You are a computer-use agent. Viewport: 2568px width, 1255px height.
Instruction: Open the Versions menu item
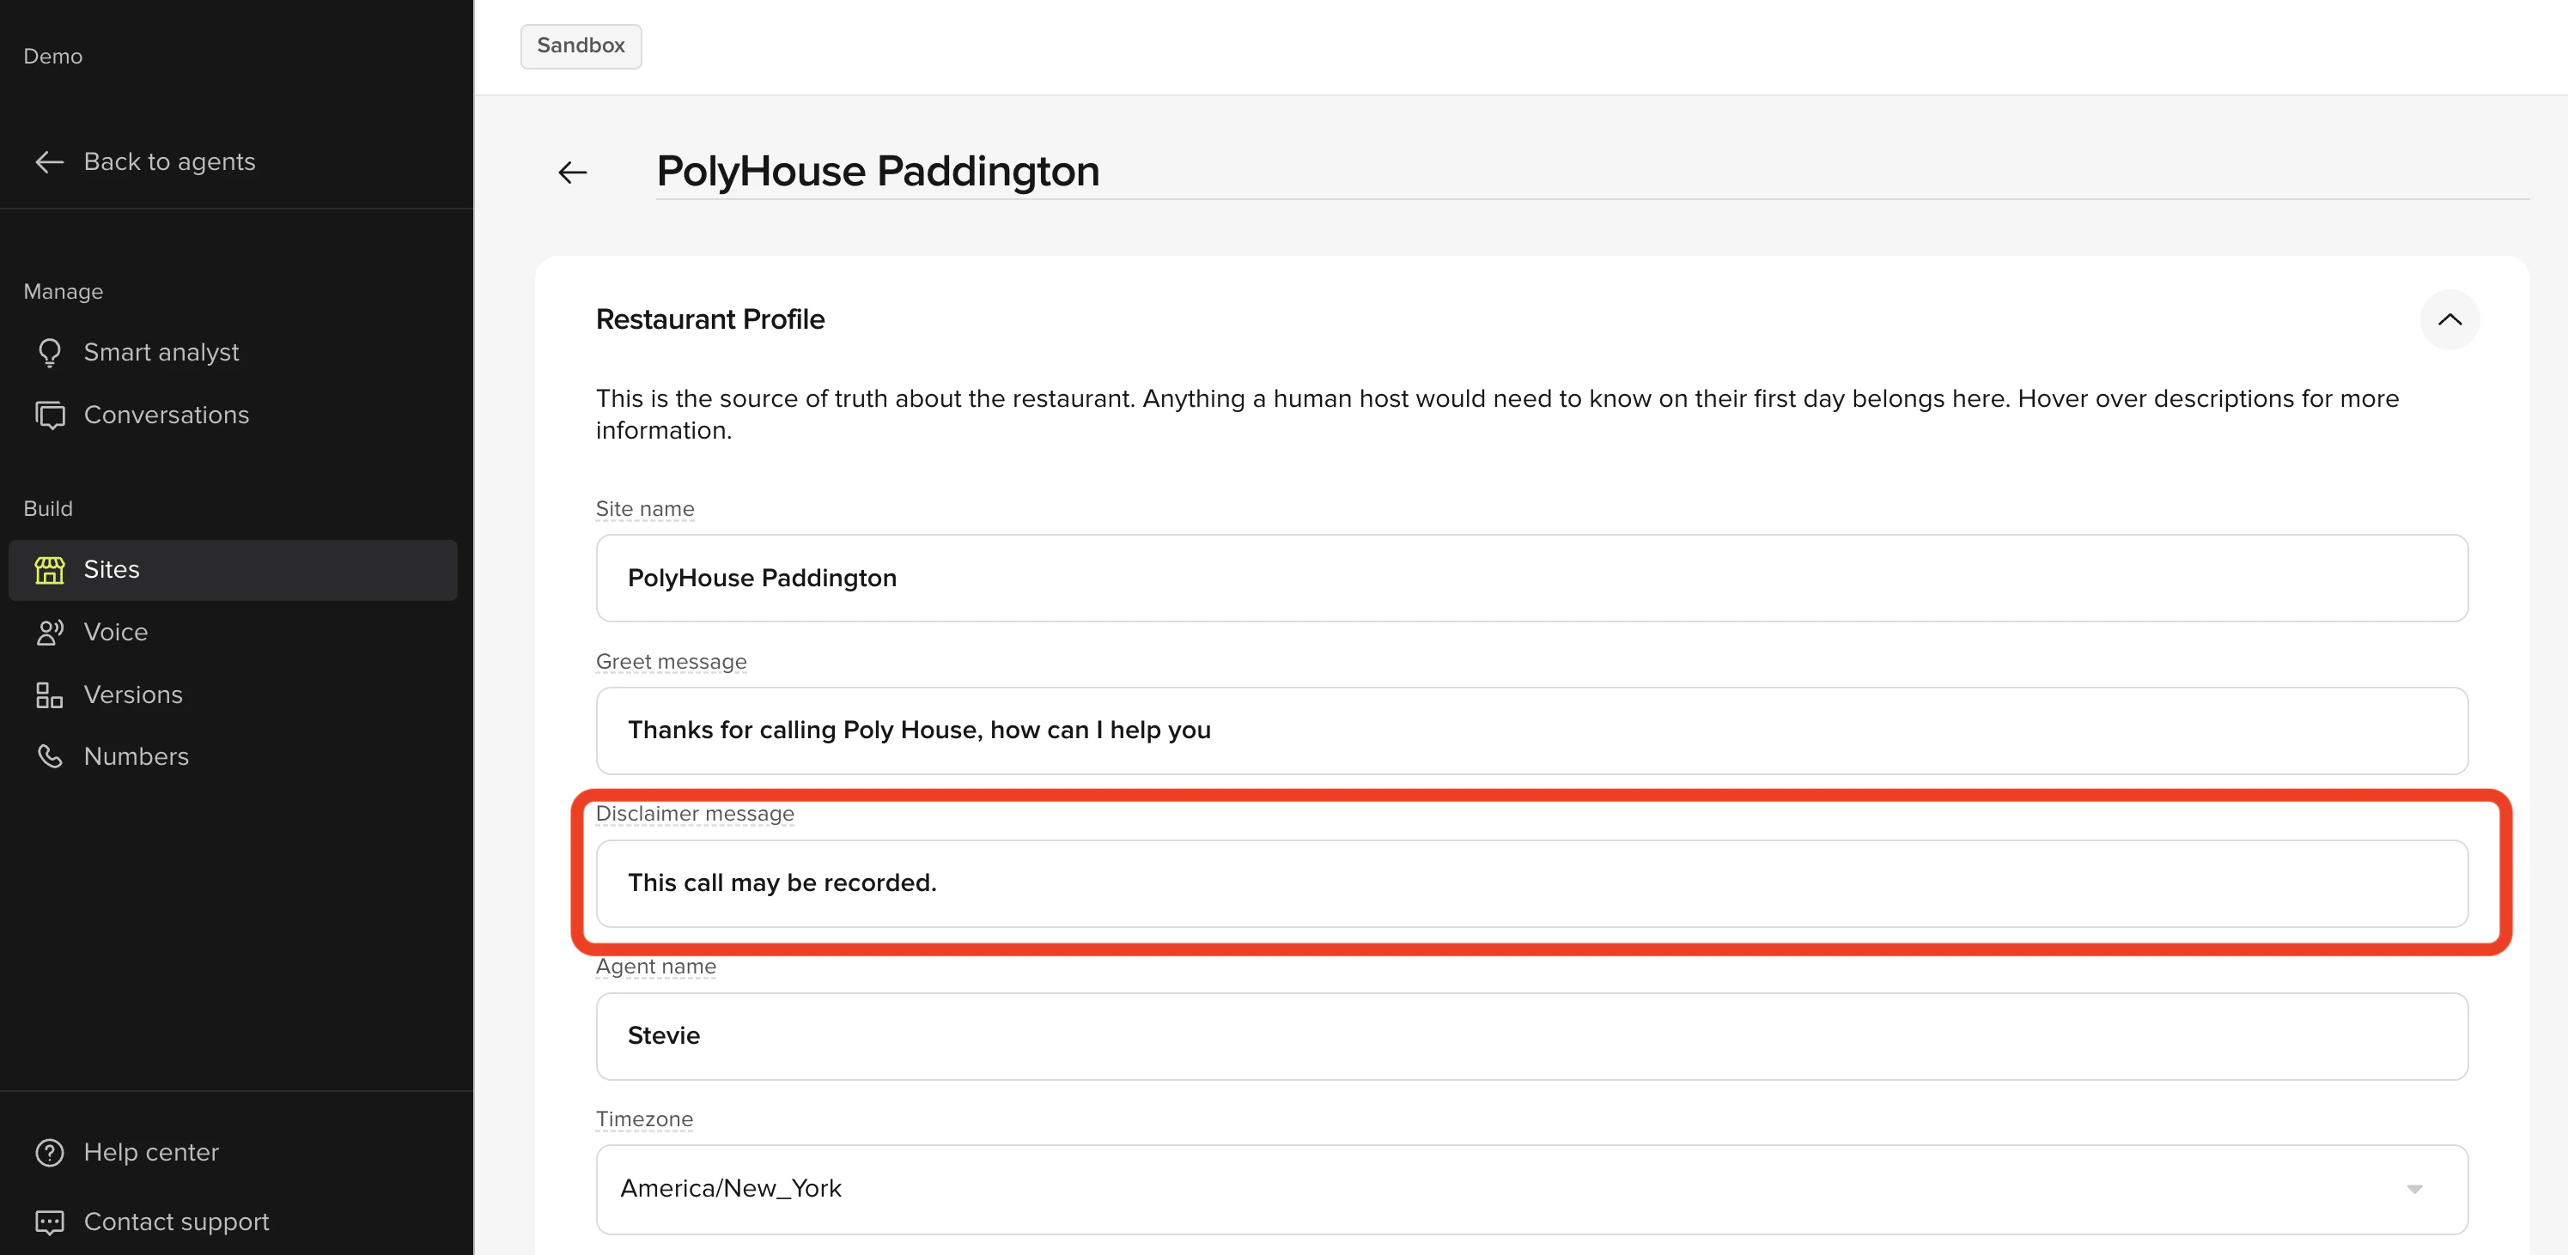point(132,695)
